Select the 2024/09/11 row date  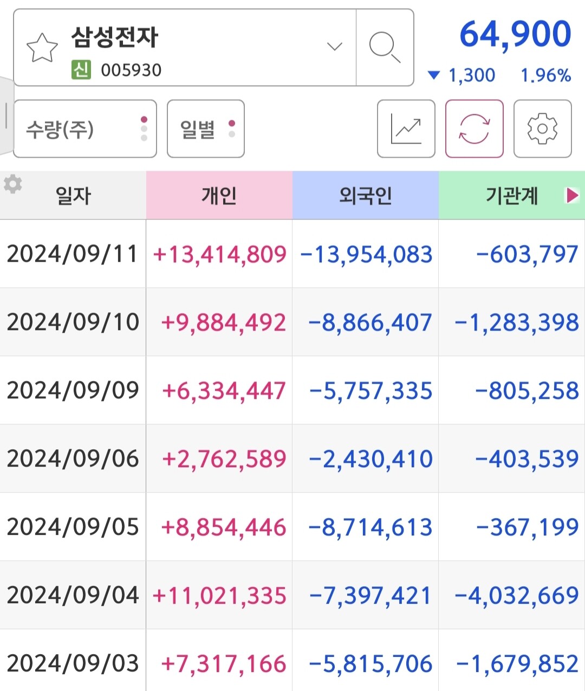(73, 254)
